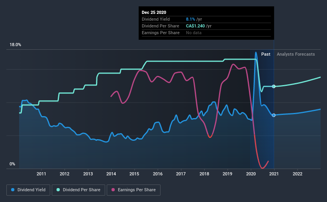
Task: Click the 0% y-axis label
Action: (x=12, y=164)
